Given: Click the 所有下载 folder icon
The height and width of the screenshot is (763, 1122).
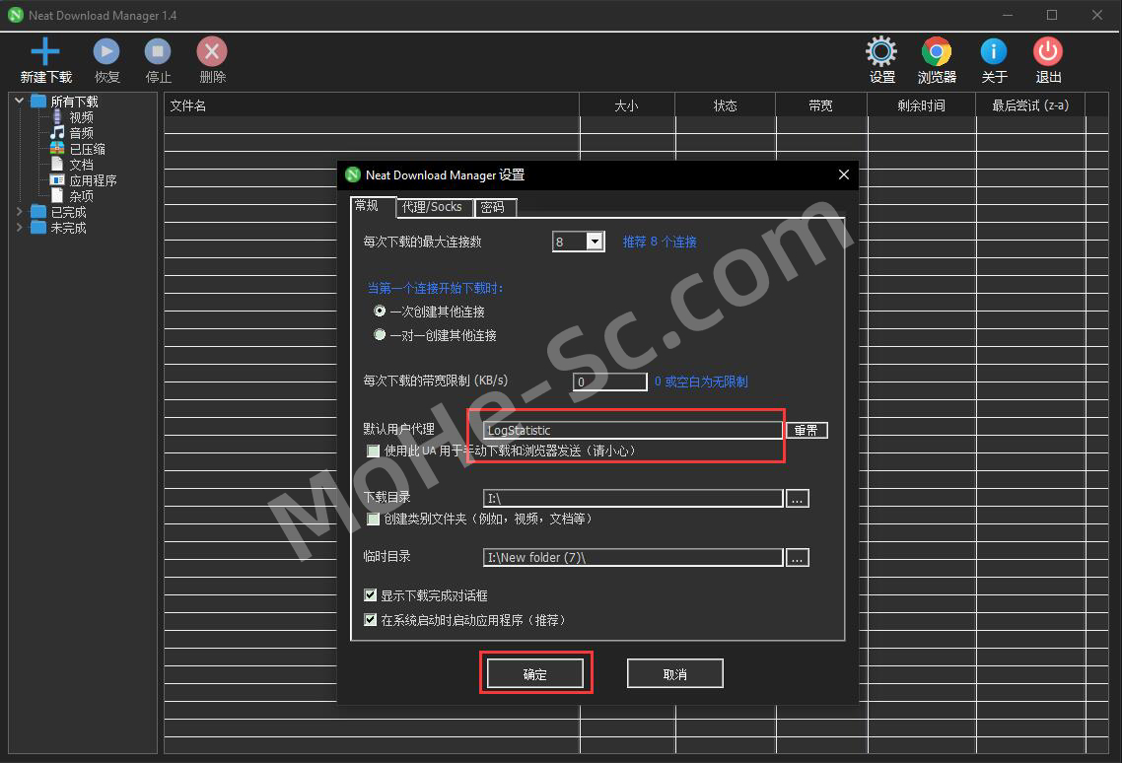Looking at the screenshot, I should [x=37, y=101].
